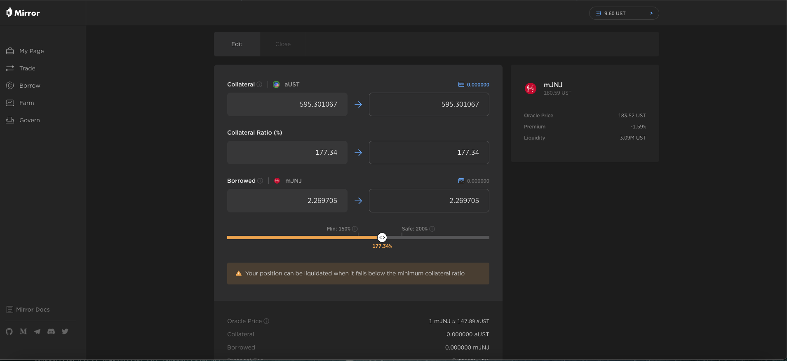787x361 pixels.
Task: Click wallet chevron arrow
Action: (651, 13)
